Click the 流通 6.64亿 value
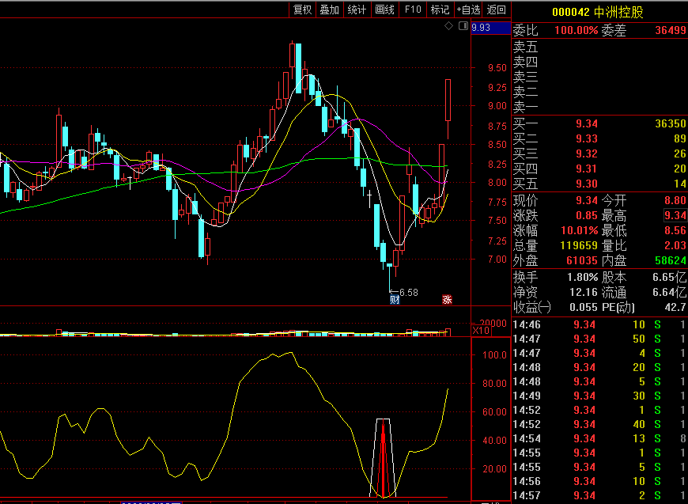This screenshot has height=504, width=688. (x=669, y=293)
